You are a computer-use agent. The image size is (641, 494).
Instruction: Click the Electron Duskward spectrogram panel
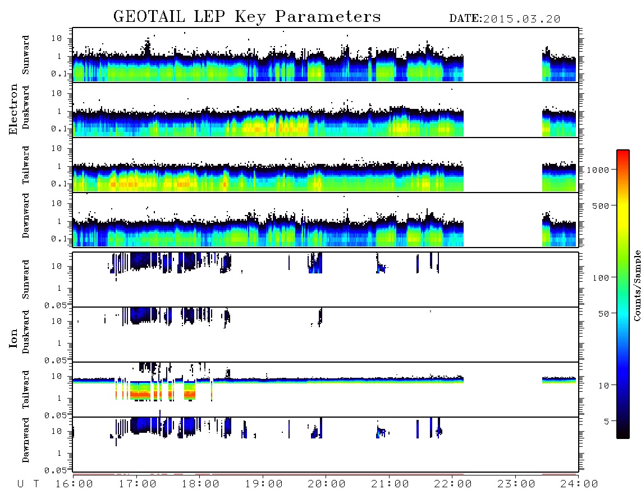(326, 110)
